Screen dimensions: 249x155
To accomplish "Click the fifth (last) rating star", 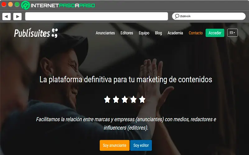I will pos(142,100).
